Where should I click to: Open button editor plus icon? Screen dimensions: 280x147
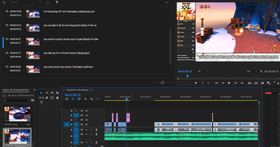(278, 83)
